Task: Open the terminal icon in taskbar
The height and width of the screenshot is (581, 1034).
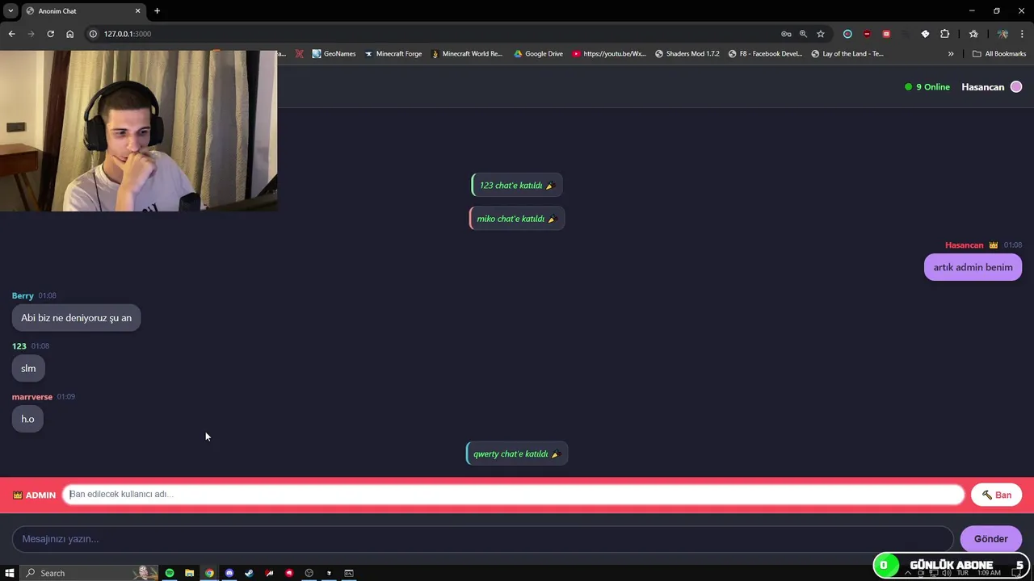Action: point(349,573)
